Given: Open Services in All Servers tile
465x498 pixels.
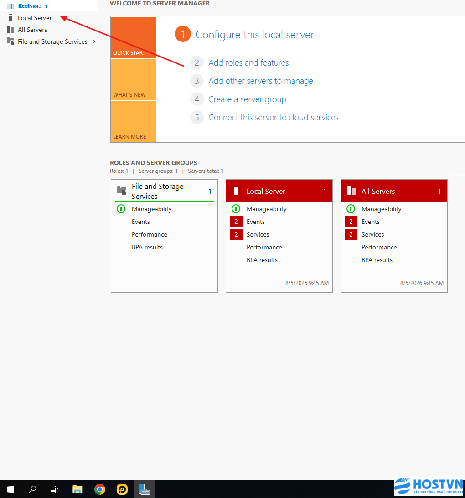Looking at the screenshot, I should click(372, 234).
